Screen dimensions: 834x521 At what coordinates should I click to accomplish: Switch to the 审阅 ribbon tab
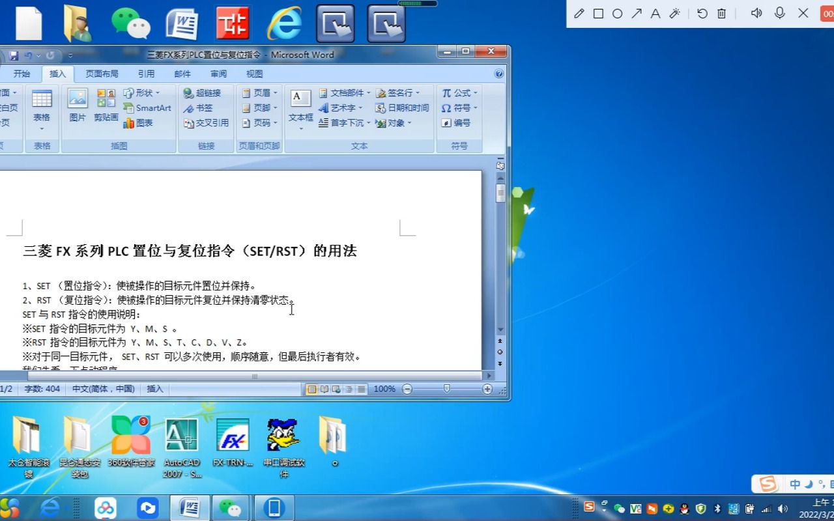[x=219, y=74]
